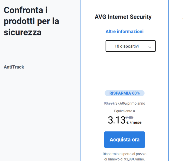Click the crossed-out 7.83 monthly price
This screenshot has height=161, width=183.
pyautogui.click(x=129, y=117)
